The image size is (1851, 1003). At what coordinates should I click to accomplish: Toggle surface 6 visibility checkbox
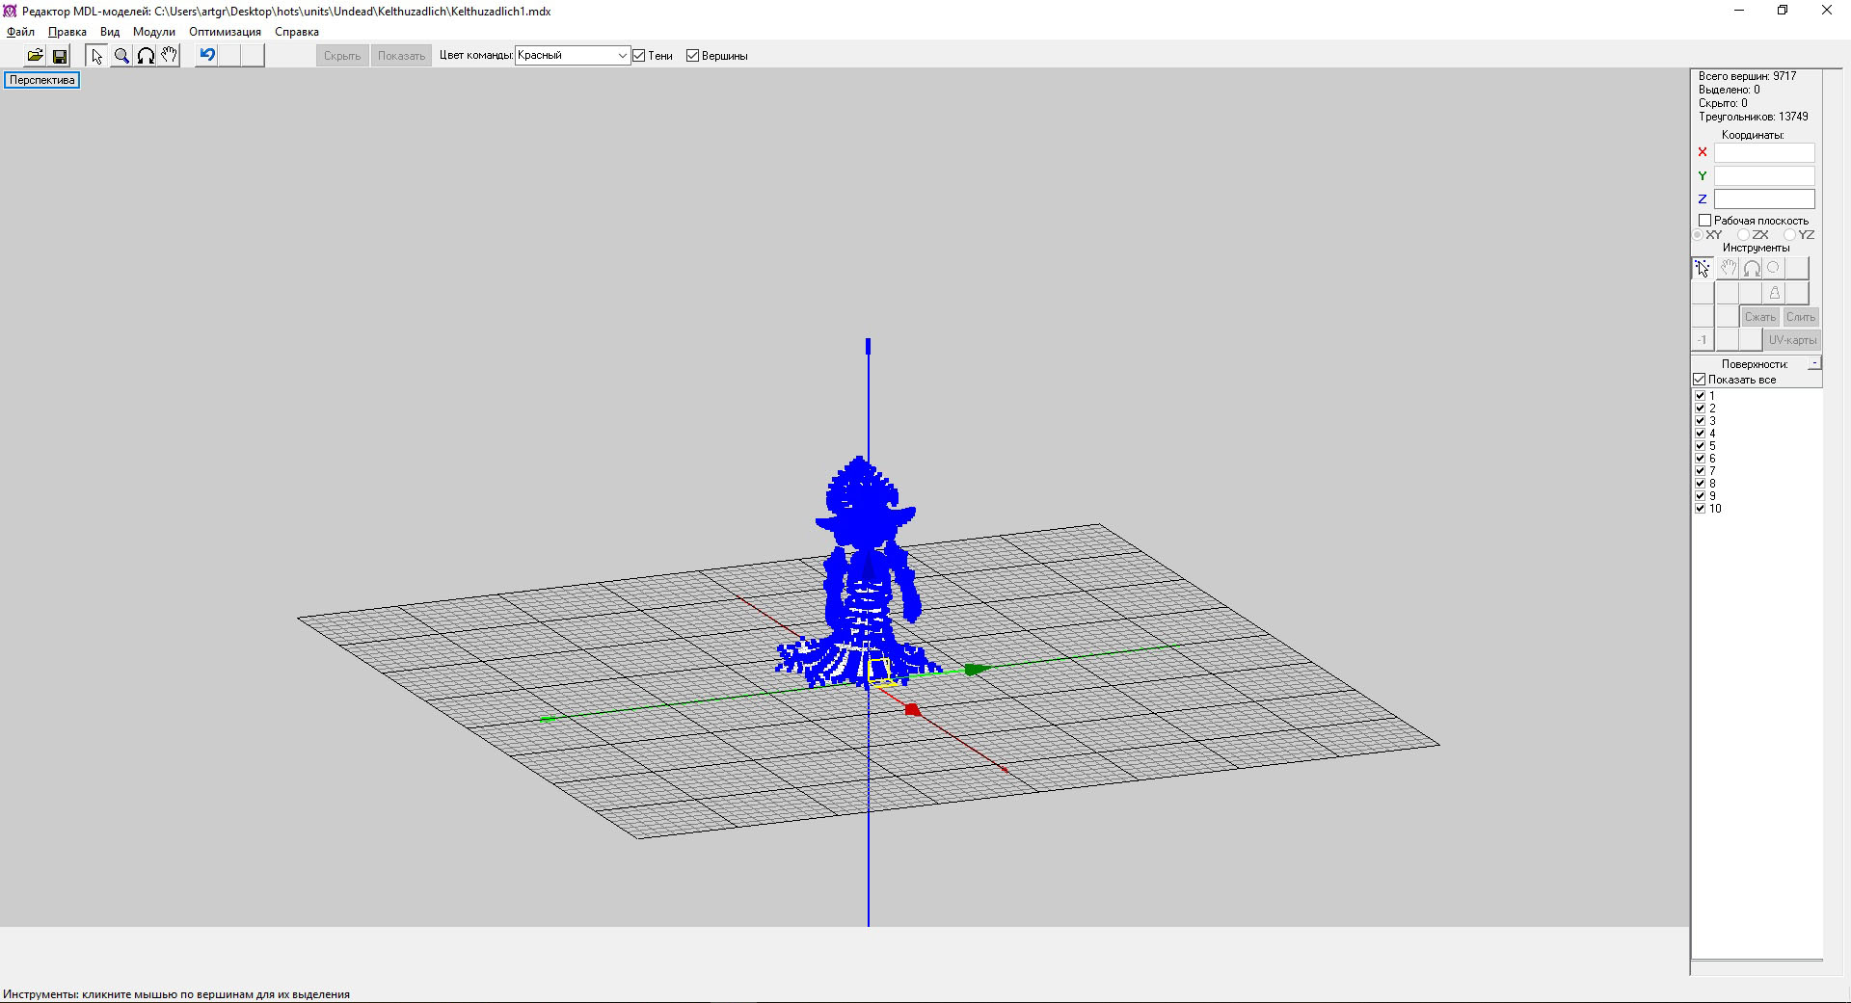(1701, 459)
